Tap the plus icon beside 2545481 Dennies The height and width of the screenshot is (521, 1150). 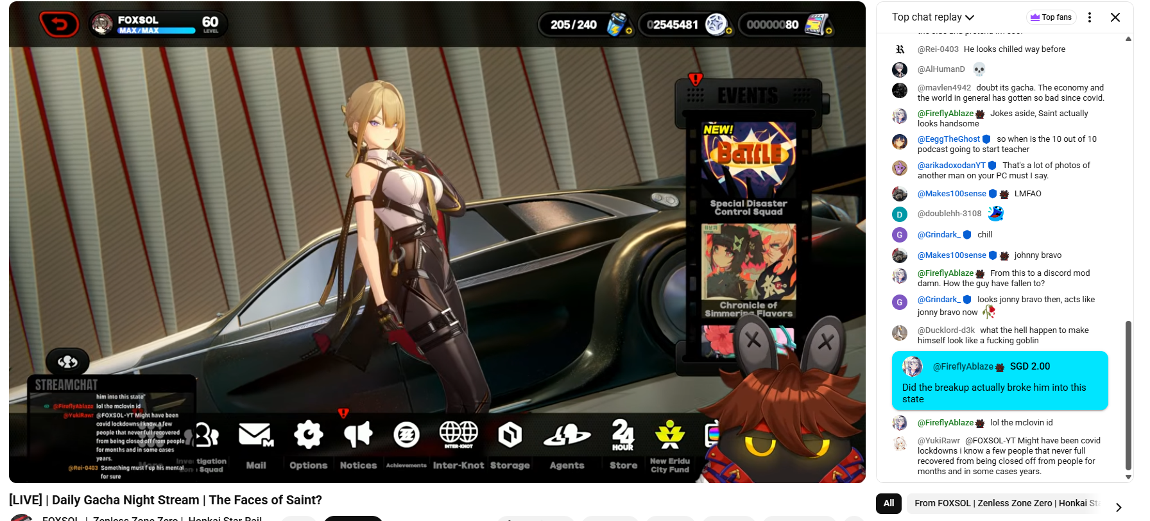(729, 31)
